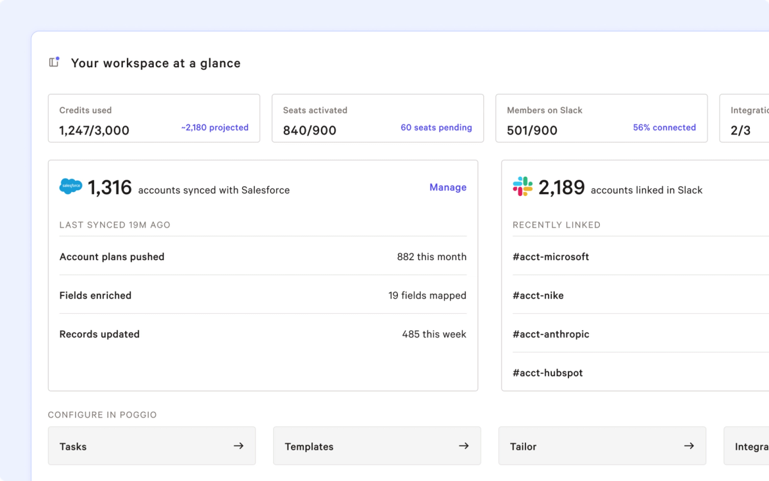Click the workspace panel icon beside the title
Image resolution: width=769 pixels, height=481 pixels.
click(54, 62)
